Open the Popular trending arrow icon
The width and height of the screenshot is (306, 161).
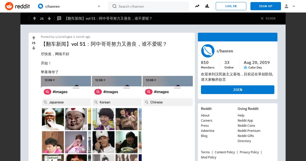(x=197, y=6)
